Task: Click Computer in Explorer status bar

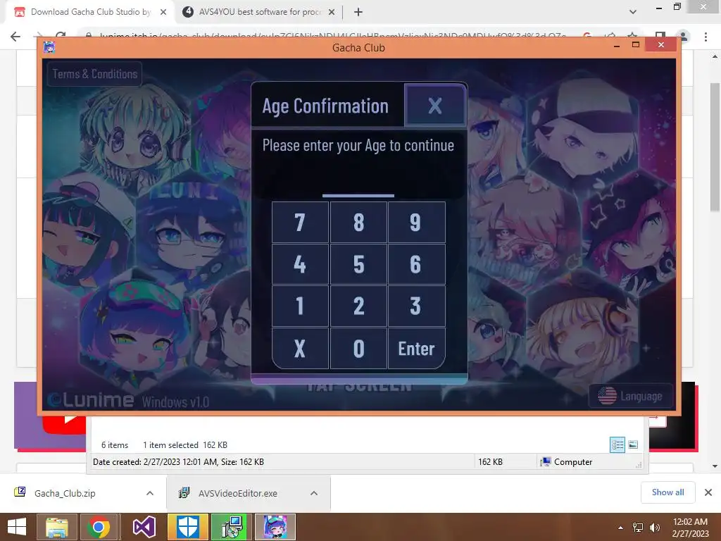Action: click(x=567, y=462)
